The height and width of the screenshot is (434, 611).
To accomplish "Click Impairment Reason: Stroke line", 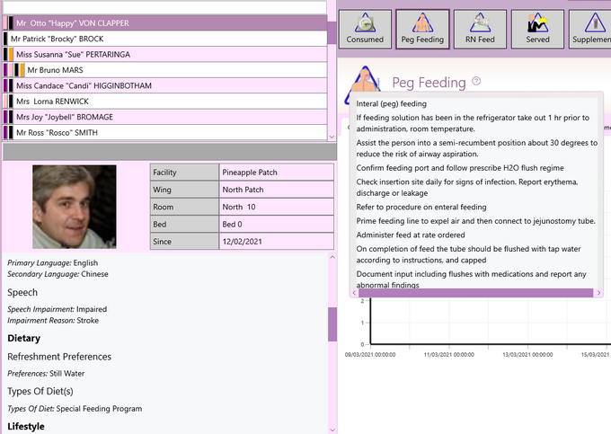I will (53, 320).
